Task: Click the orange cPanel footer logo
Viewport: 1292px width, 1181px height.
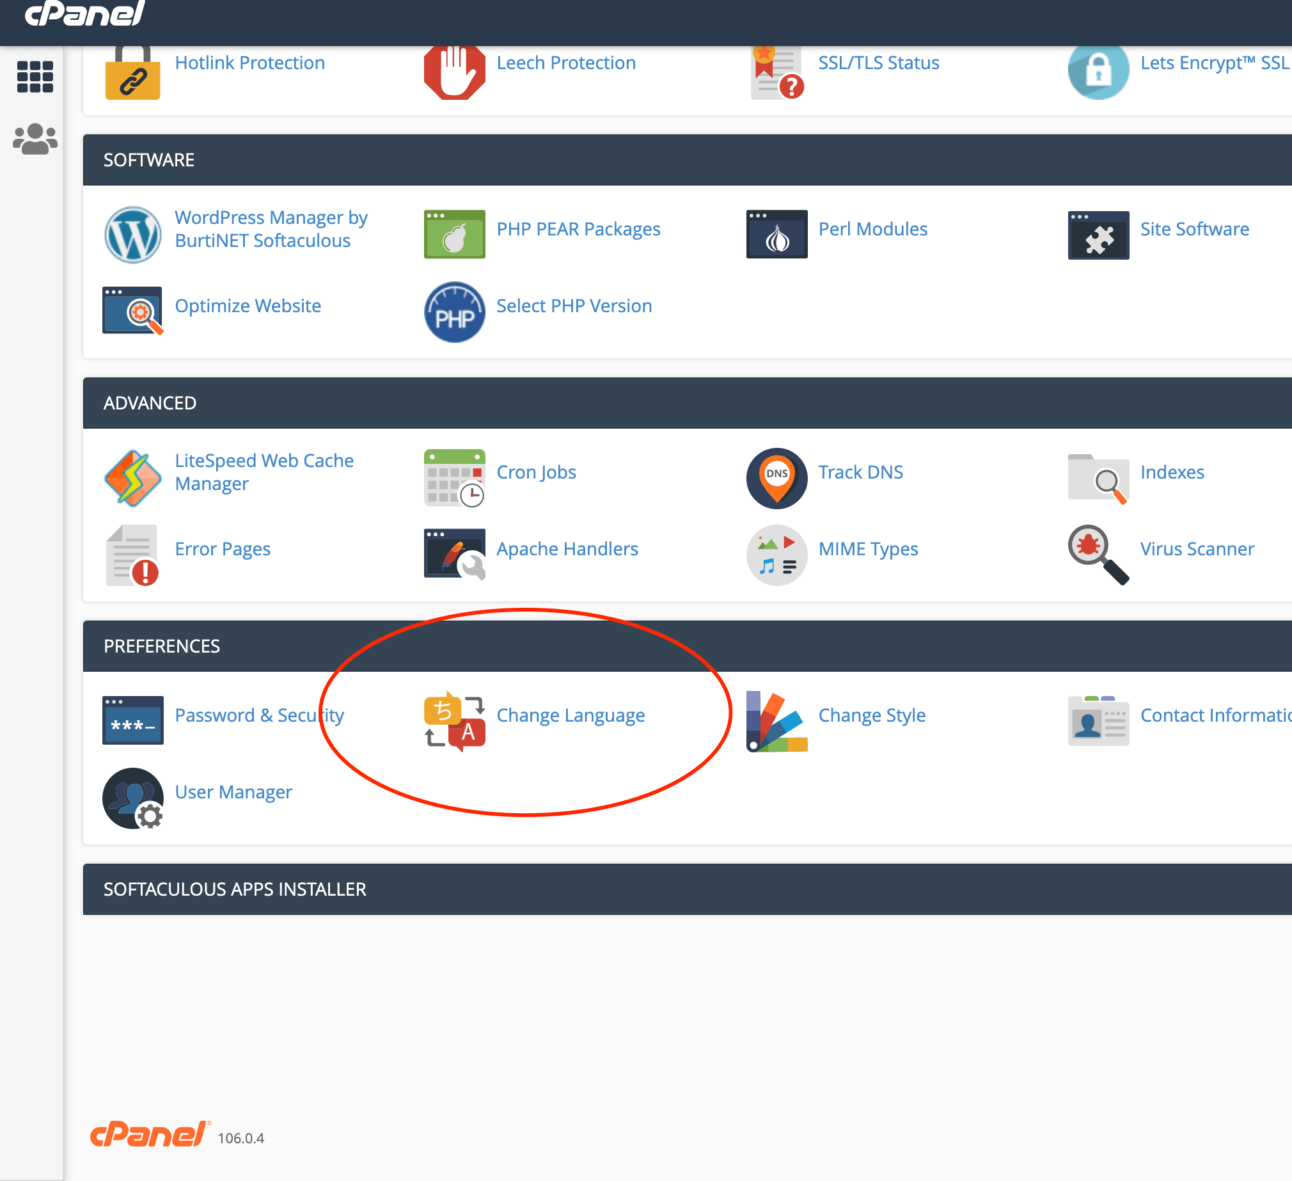Action: pyautogui.click(x=148, y=1135)
